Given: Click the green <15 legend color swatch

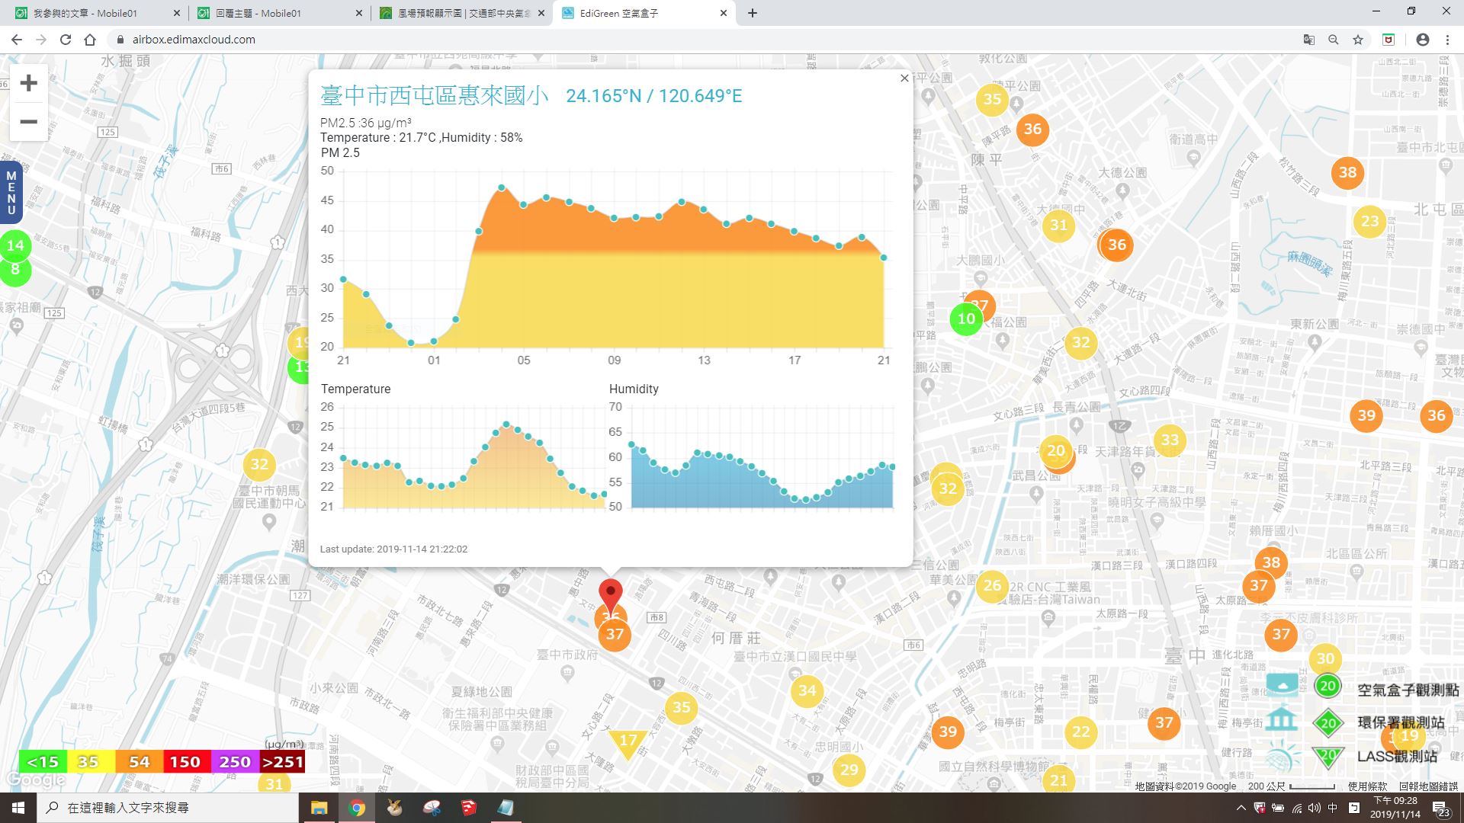Looking at the screenshot, I should tap(43, 762).
